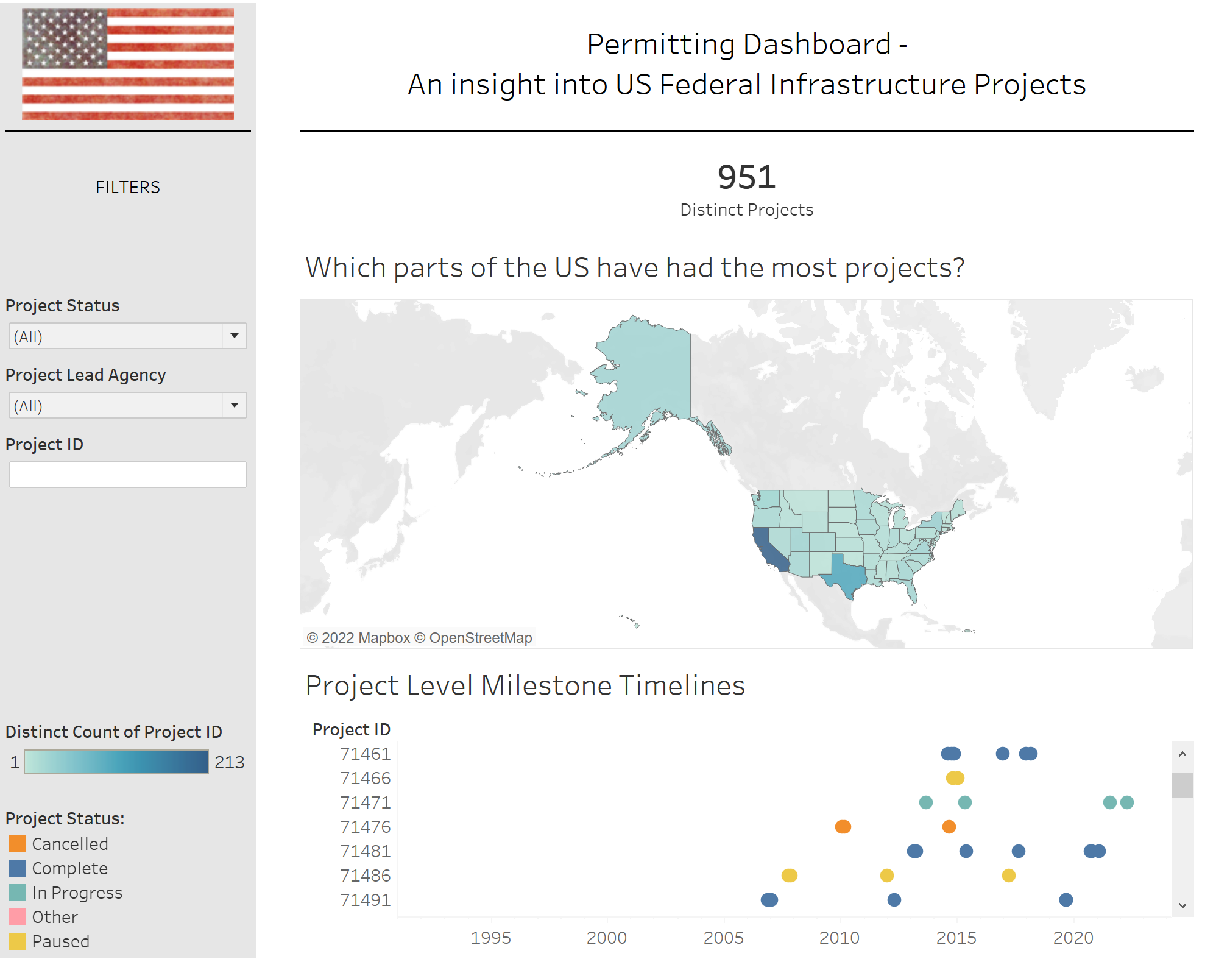1216x959 pixels.
Task: Click Project ID 71466 row label
Action: pos(366,778)
